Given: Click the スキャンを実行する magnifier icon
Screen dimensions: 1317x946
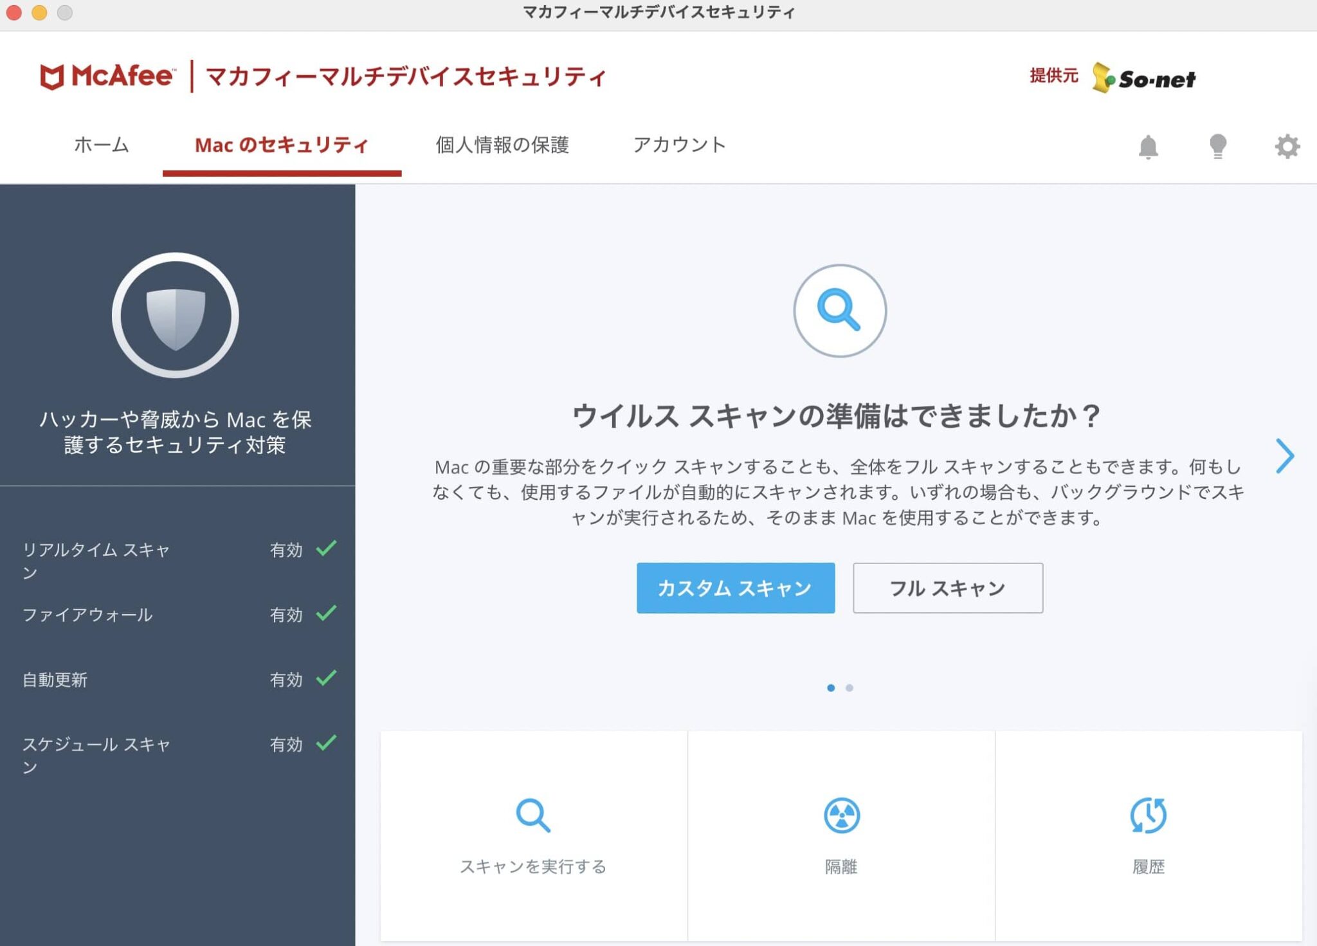Looking at the screenshot, I should pos(533,815).
